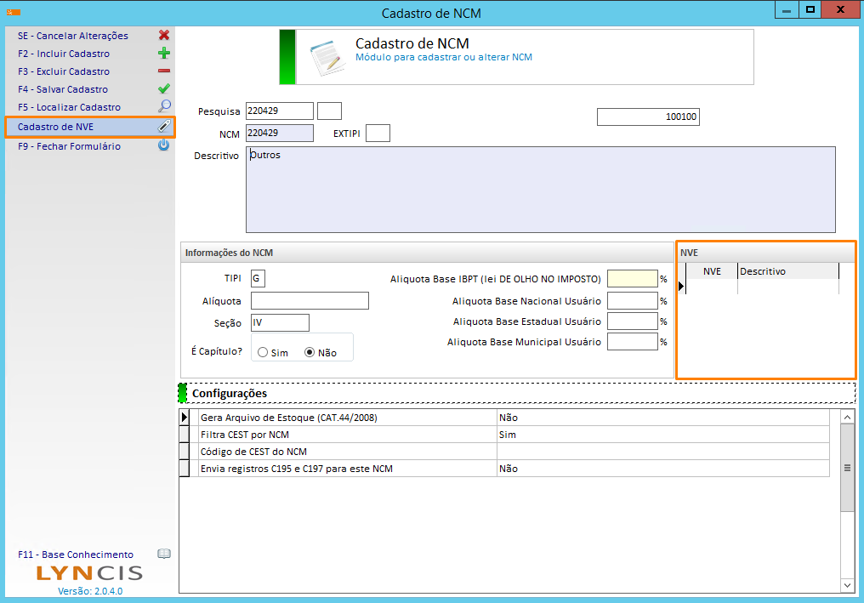Open the Base Conhecimento book icon
Image resolution: width=864 pixels, height=603 pixels.
164,554
